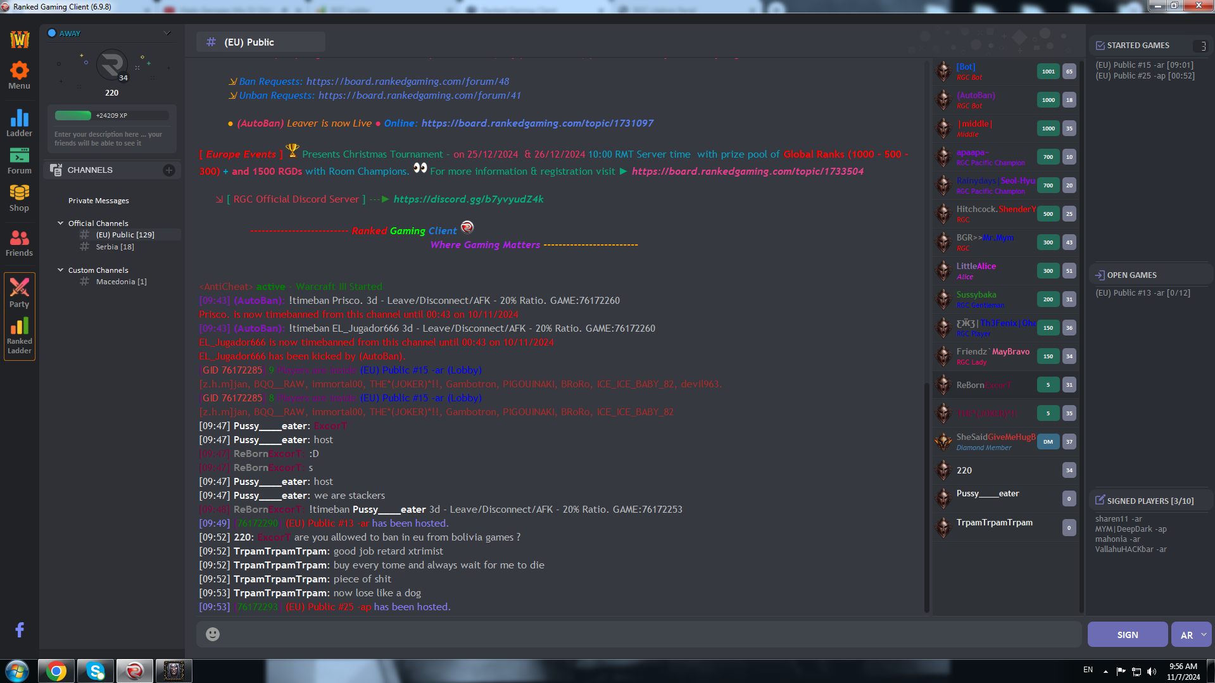The image size is (1215, 683).
Task: Click signed player sharen11 -ar
Action: point(1119,519)
